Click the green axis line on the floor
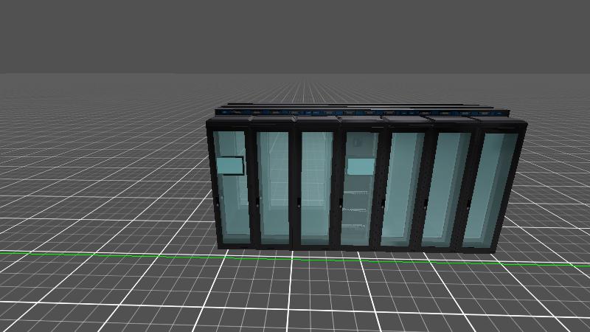This screenshot has width=590, height=332. pyautogui.click(x=111, y=255)
